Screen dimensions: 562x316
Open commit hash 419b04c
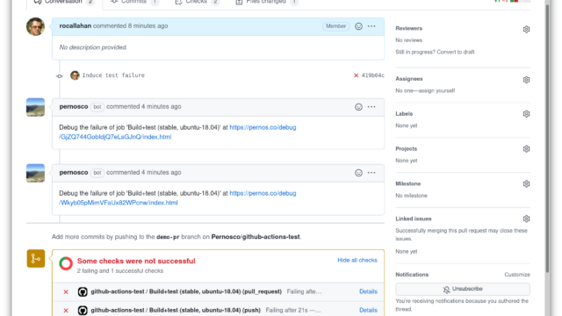point(372,75)
